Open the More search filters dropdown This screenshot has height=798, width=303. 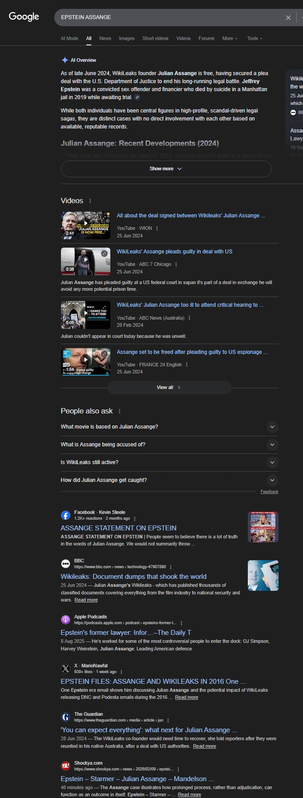pos(230,39)
